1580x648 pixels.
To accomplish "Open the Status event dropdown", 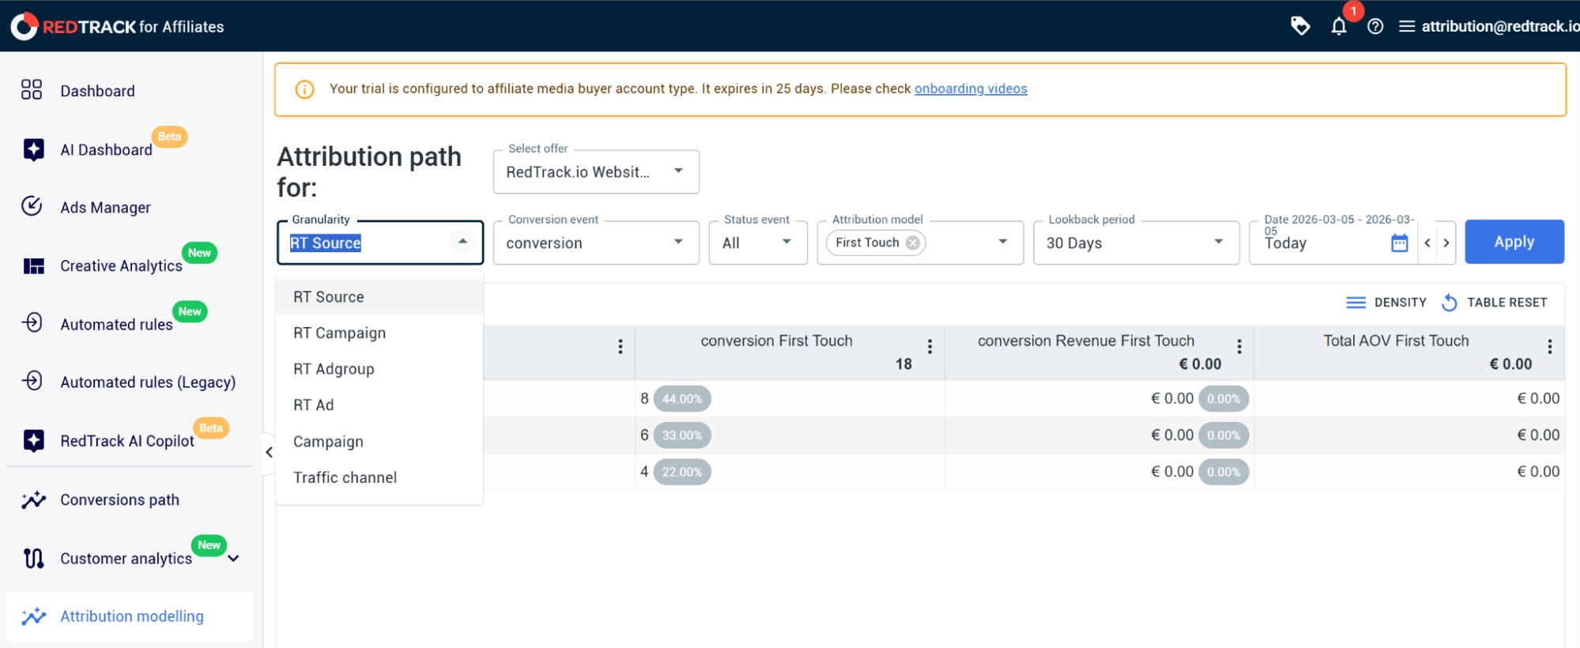I will tap(758, 243).
